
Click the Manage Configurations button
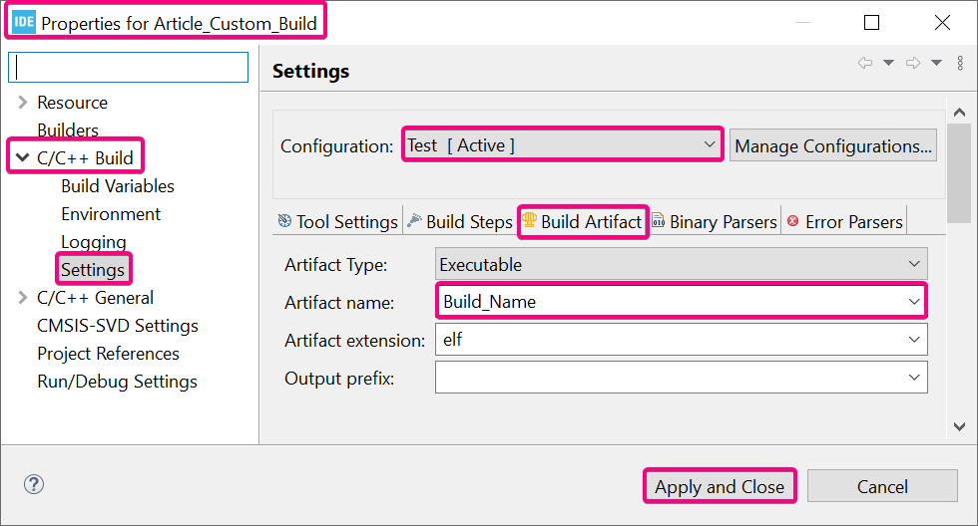tap(833, 146)
